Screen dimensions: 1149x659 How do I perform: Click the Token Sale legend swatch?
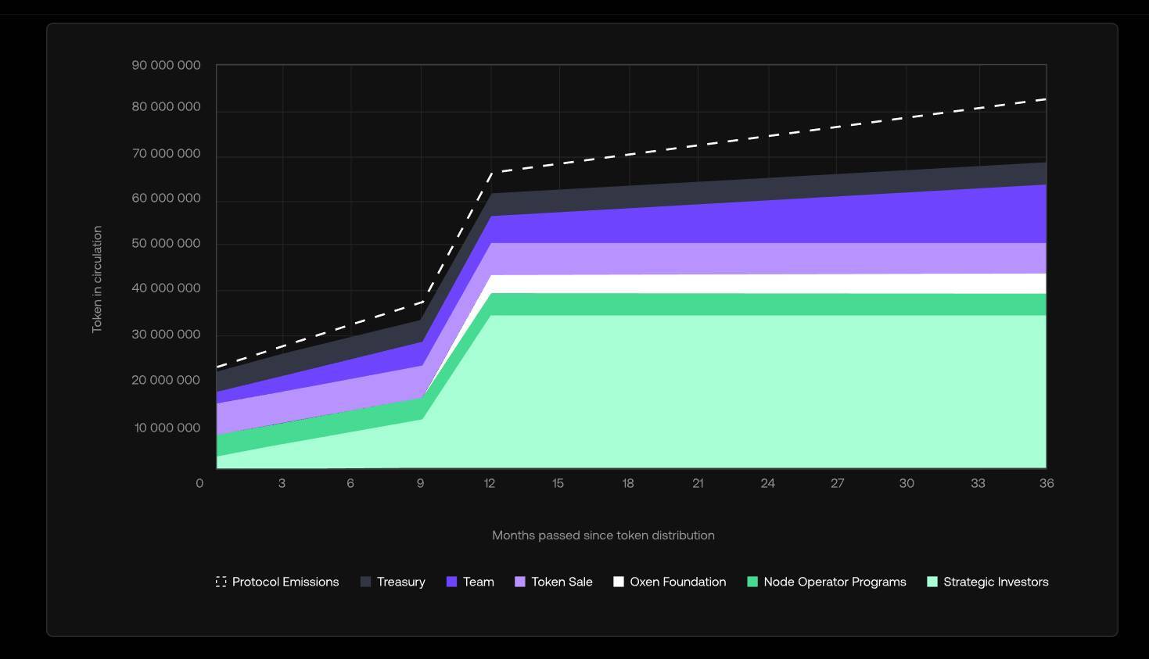[520, 582]
